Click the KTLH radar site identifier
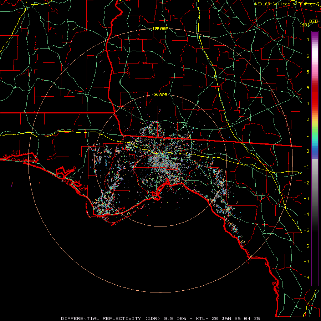 pyautogui.click(x=202, y=319)
